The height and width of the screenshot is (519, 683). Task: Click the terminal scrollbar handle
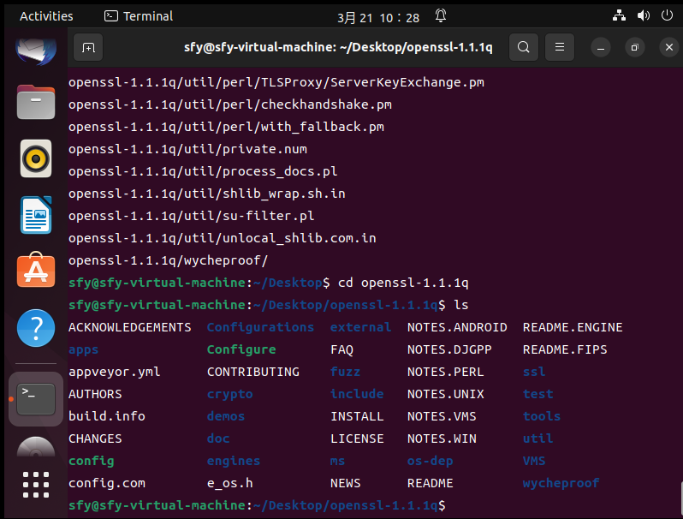pyautogui.click(x=681, y=499)
